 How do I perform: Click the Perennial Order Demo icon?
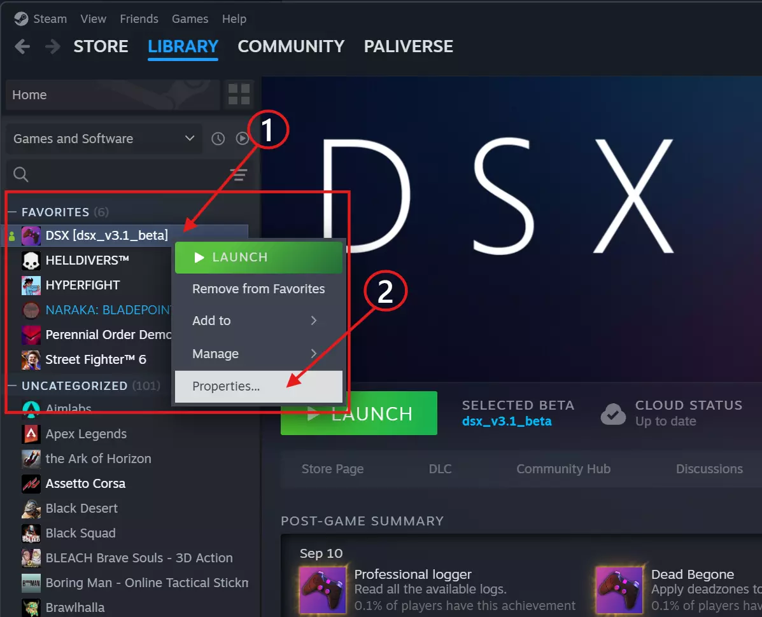[31, 335]
